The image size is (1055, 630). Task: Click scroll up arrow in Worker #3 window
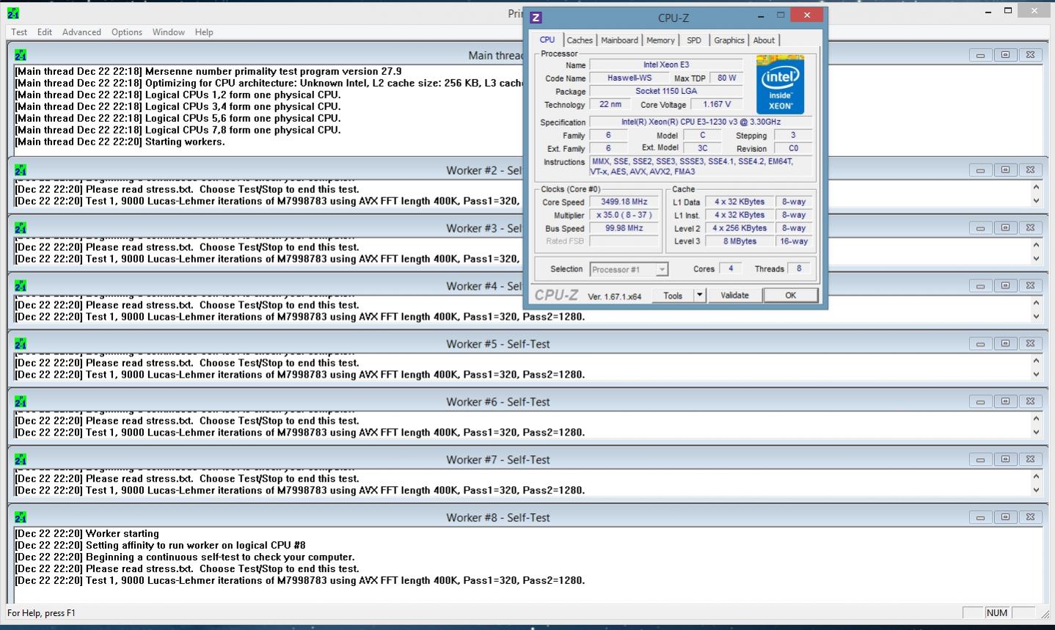[x=1036, y=245]
